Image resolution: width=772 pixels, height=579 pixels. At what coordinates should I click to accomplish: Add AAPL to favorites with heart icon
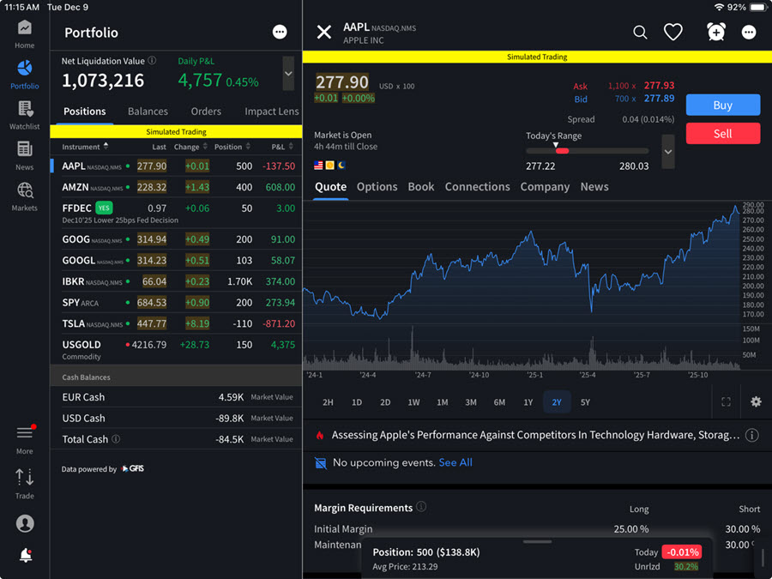[x=673, y=33]
